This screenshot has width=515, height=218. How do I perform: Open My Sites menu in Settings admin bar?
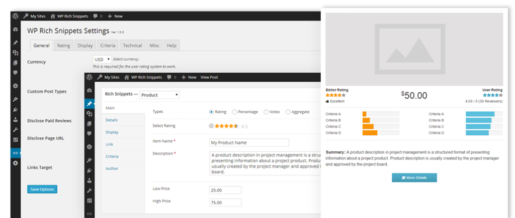point(35,16)
